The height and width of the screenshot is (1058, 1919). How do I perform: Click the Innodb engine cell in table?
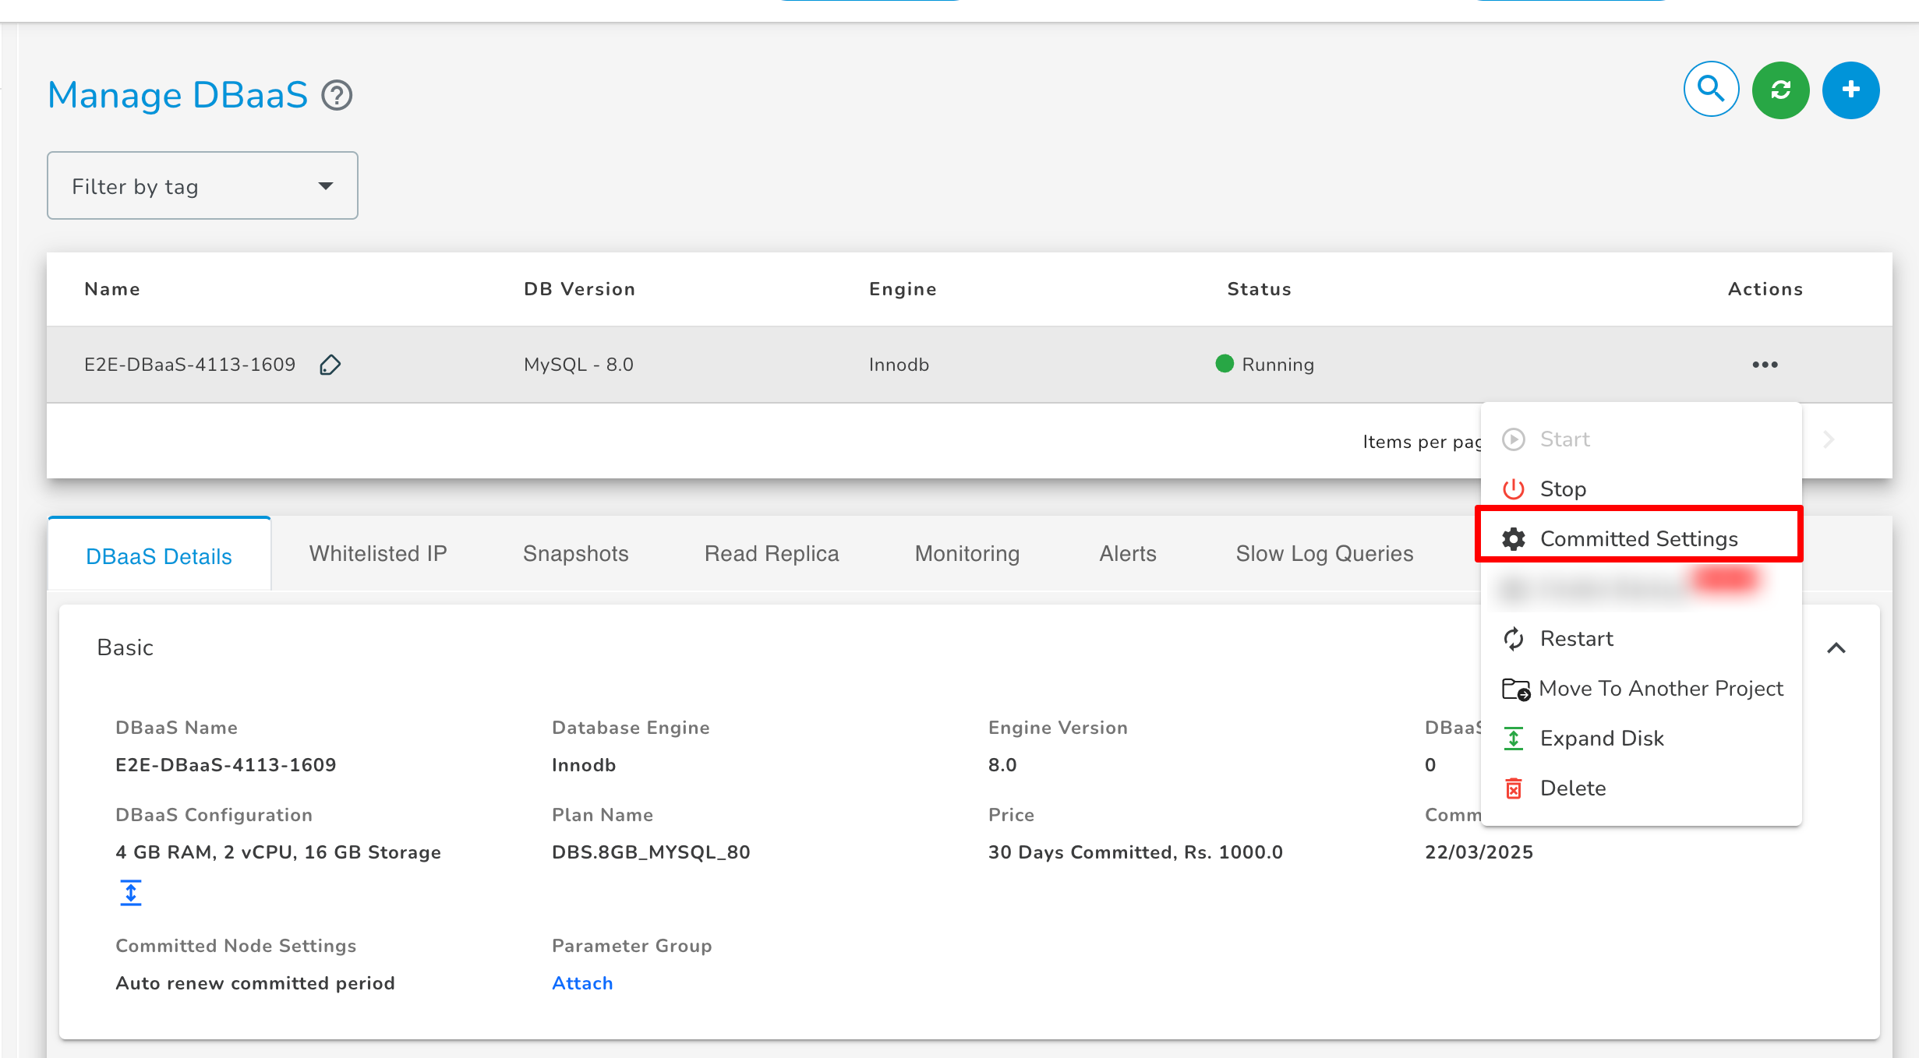tap(899, 365)
